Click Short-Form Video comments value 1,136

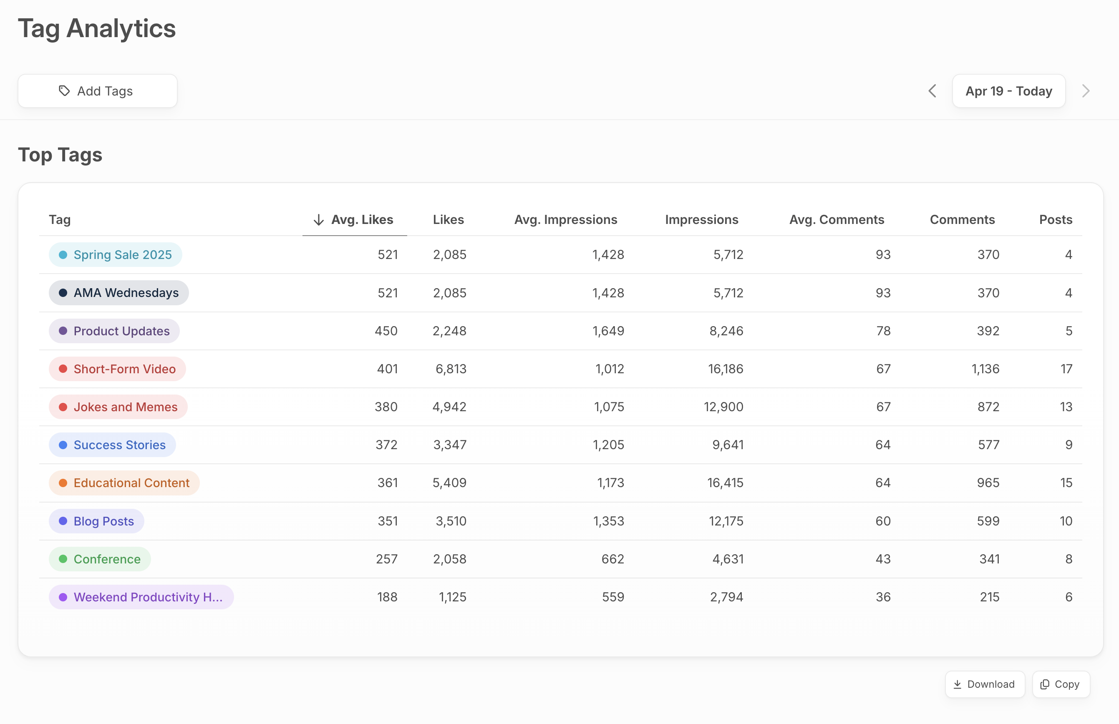(985, 369)
